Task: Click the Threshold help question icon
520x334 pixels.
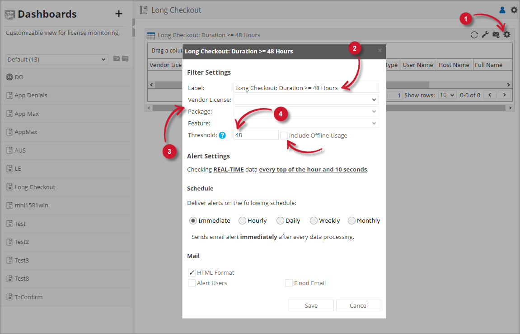Action: 222,135
